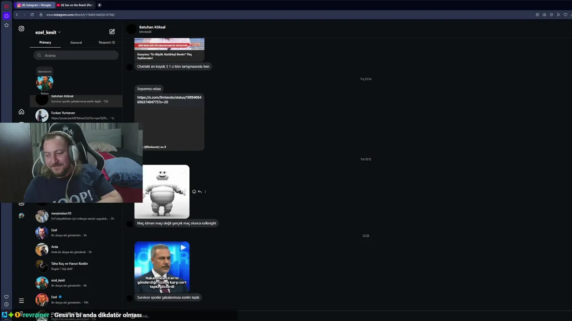Start a new message with compose icon

(x=112, y=32)
